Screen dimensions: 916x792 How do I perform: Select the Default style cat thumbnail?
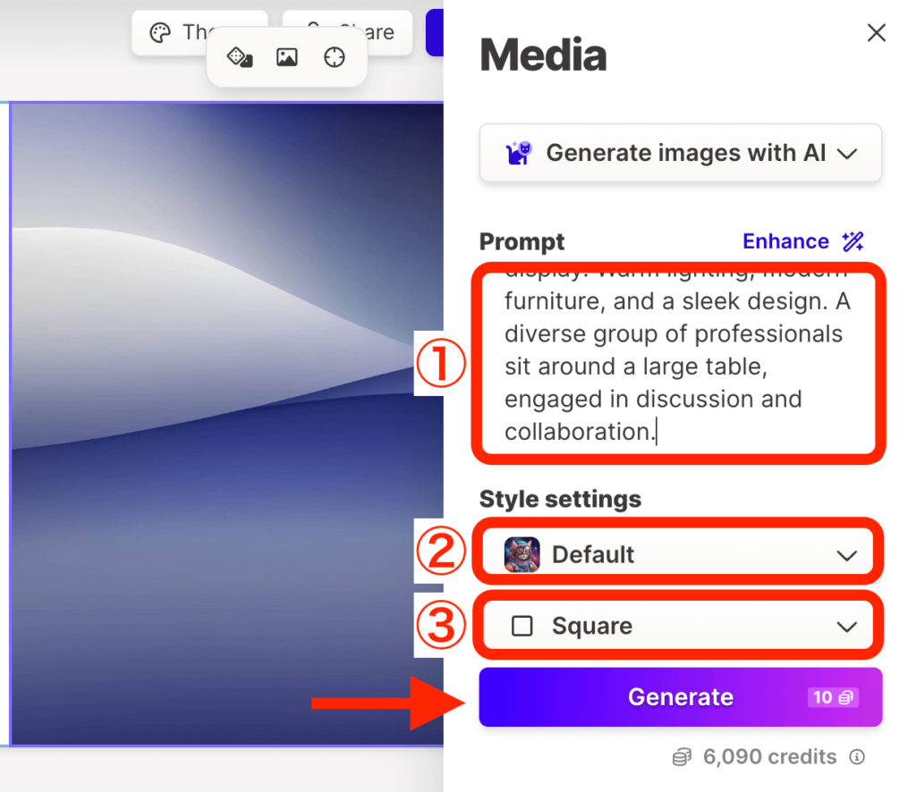point(522,554)
